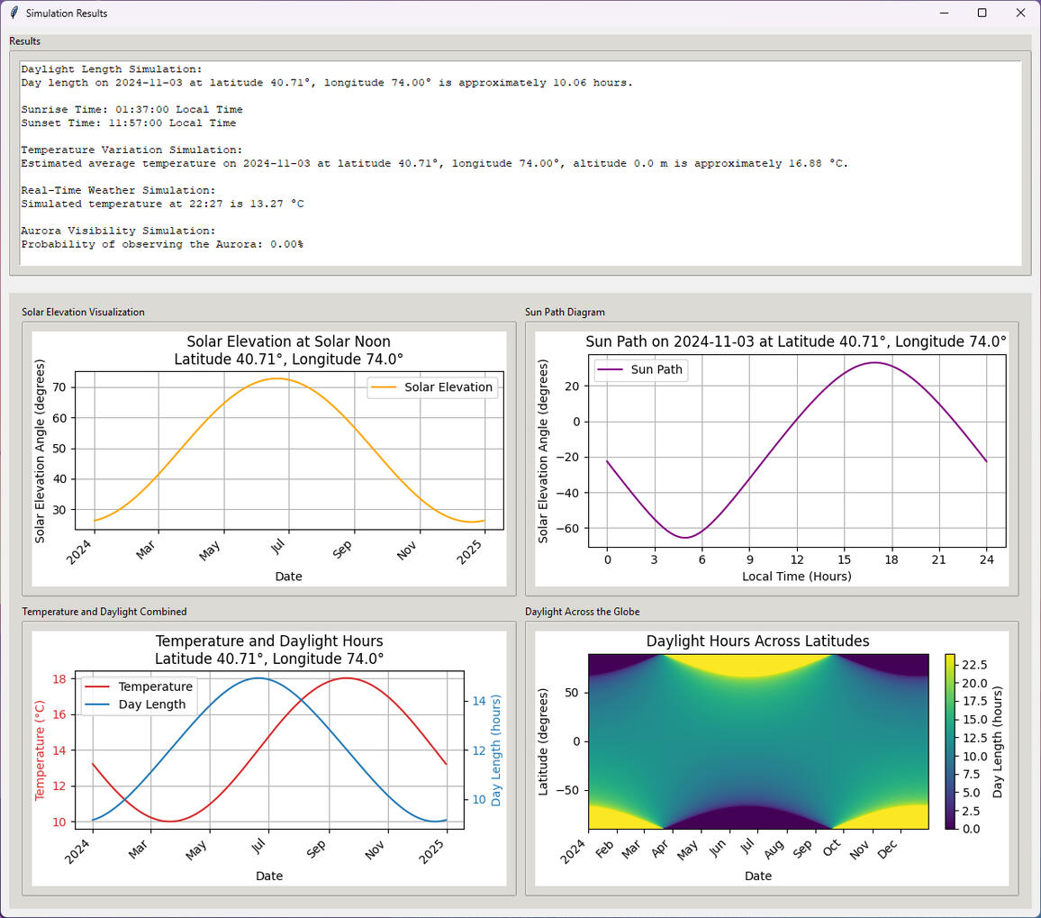This screenshot has height=918, width=1041.
Task: Click the Aurora Visibility Simulation heading text
Action: [x=118, y=231]
